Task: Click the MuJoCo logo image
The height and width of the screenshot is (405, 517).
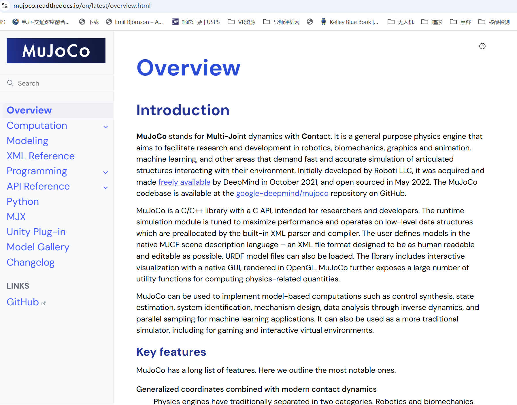Action: [x=56, y=51]
